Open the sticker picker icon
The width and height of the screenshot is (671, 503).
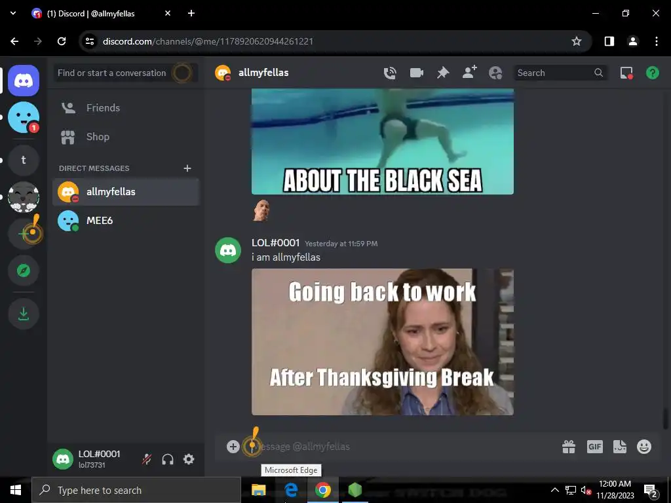[x=620, y=447]
